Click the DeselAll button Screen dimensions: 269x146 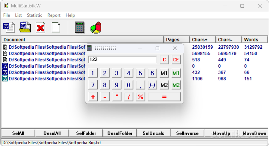pos(52,133)
